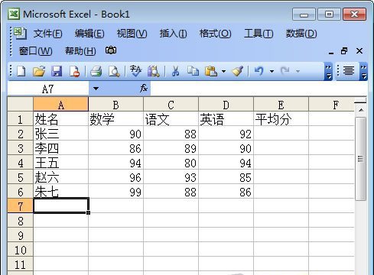Image resolution: width=374 pixels, height=275 pixels.
Task: Click Excel logo in title bar
Action: tap(14, 14)
